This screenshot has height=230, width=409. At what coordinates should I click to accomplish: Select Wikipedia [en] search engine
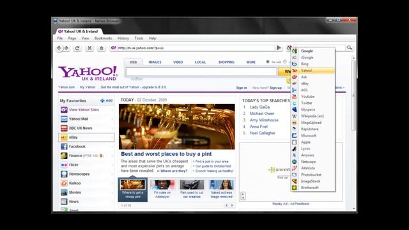313,116
